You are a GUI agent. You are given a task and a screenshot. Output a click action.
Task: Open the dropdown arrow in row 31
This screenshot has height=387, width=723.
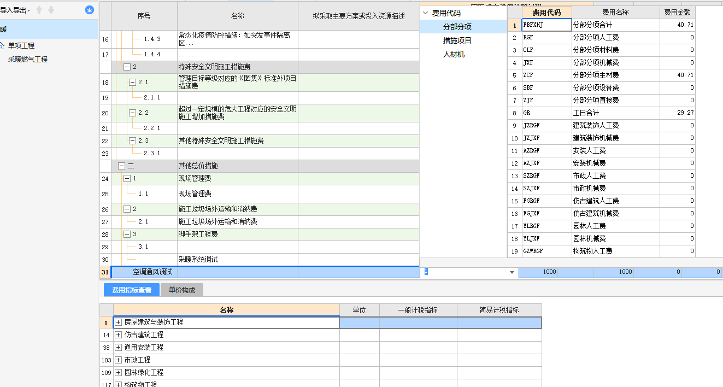pos(512,272)
